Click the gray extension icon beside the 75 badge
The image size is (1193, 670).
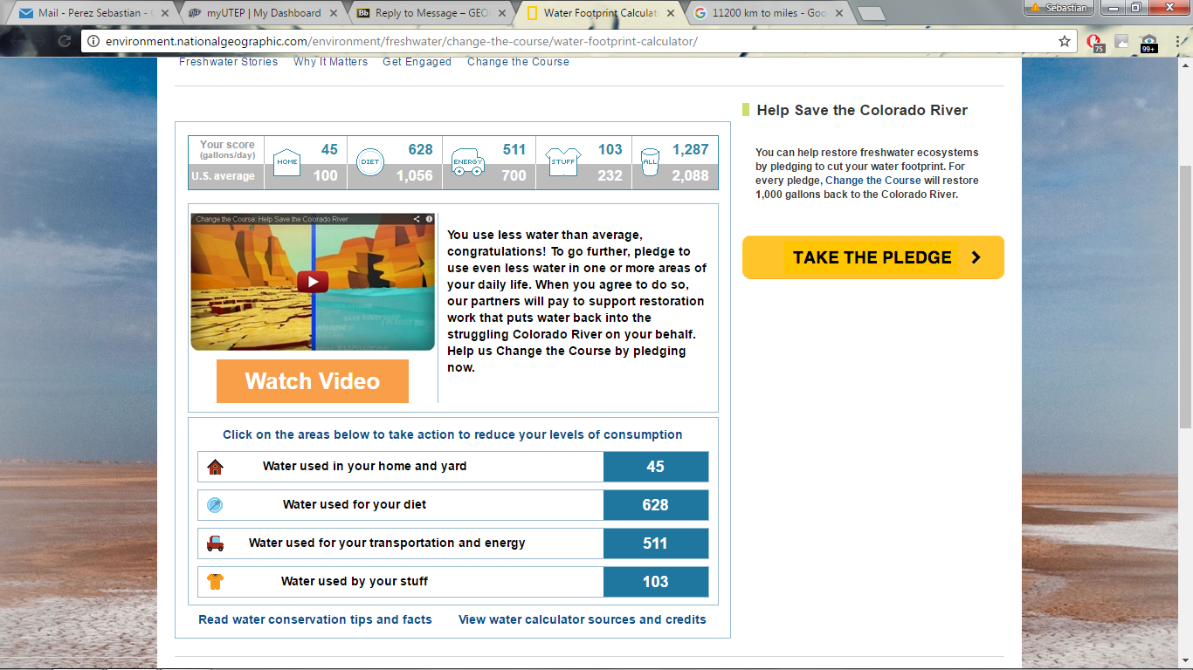[1121, 41]
